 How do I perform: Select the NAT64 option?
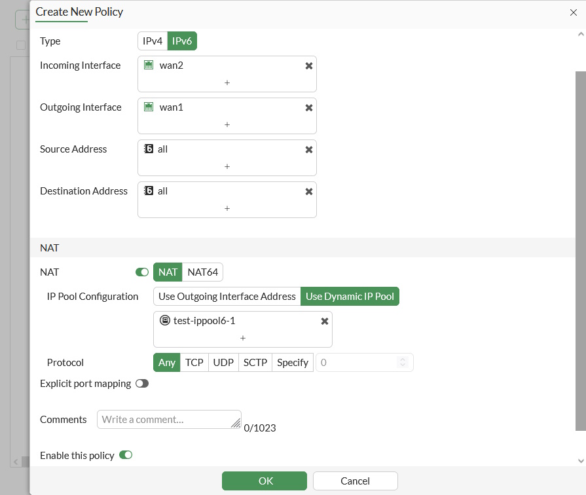[203, 272]
